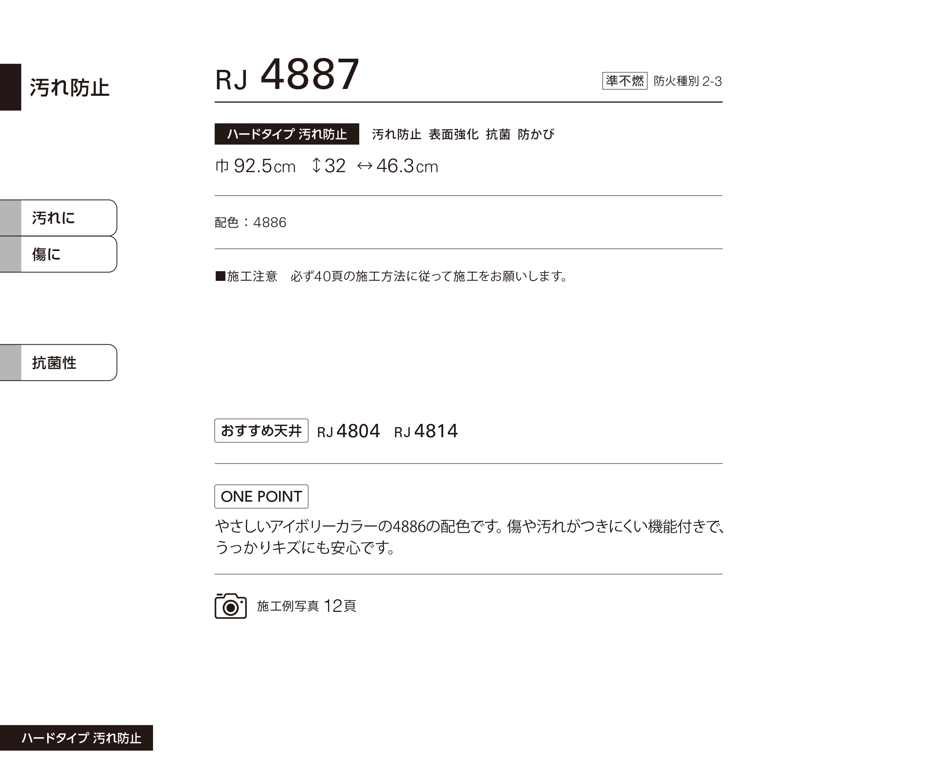Click the 巾 width symbol before 92.5cm

pyautogui.click(x=222, y=166)
